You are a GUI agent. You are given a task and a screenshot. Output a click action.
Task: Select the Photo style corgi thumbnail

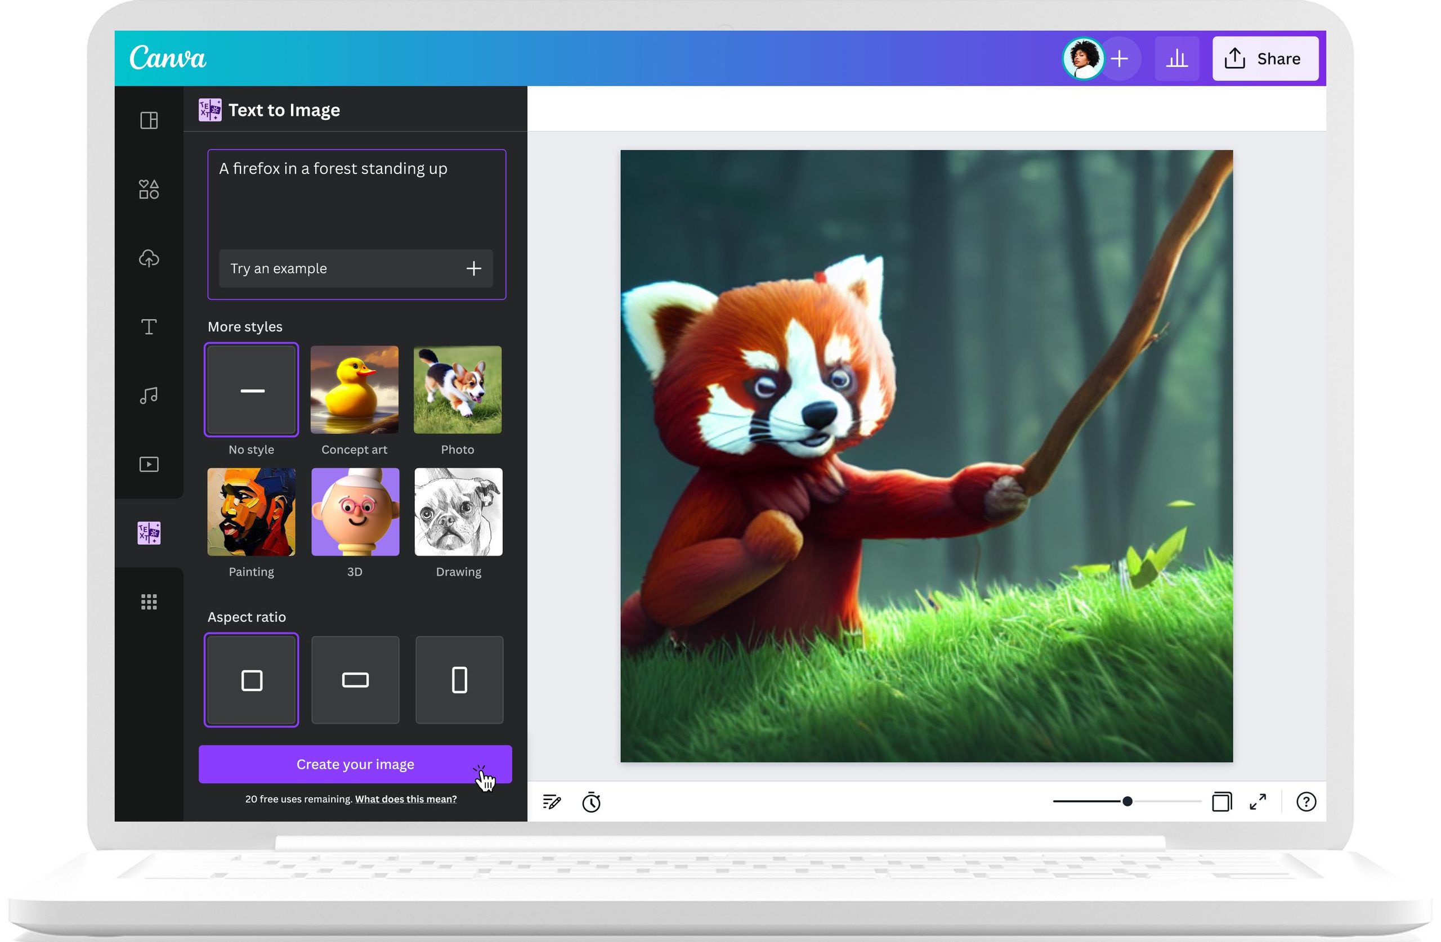(x=458, y=390)
